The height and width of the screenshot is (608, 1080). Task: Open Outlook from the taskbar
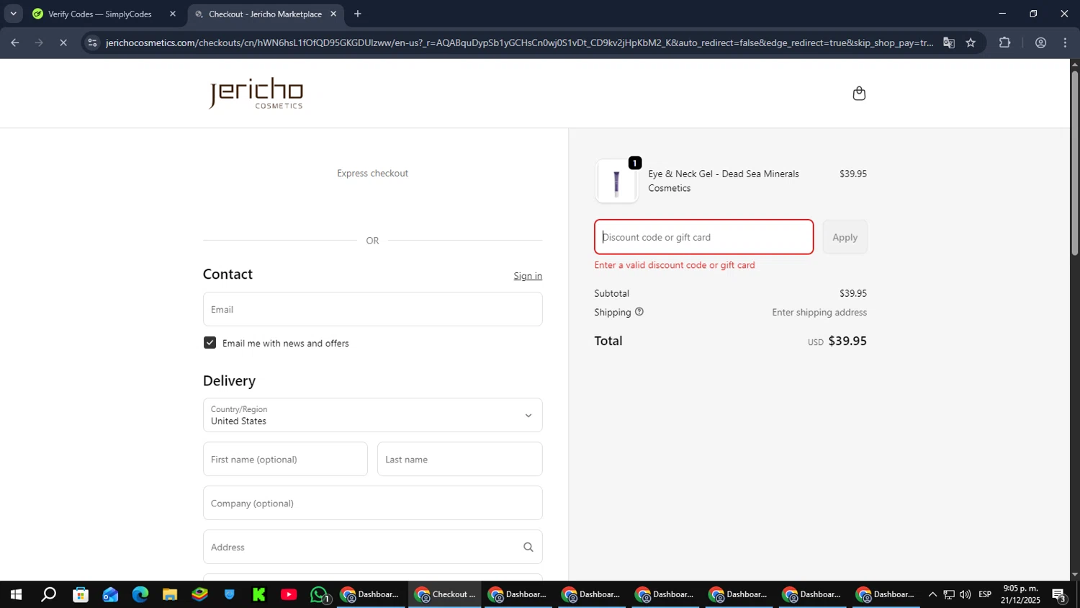point(110,594)
